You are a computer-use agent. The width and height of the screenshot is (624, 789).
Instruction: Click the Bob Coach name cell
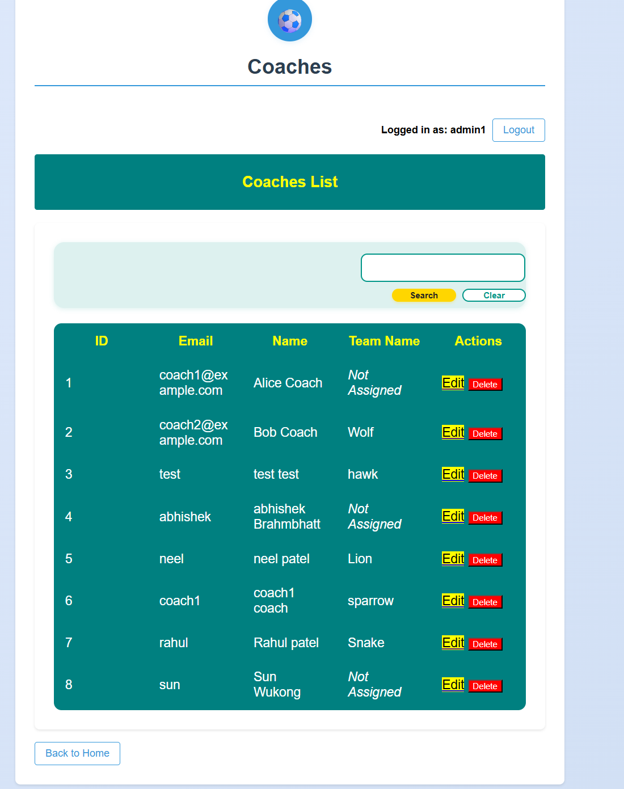[x=285, y=432]
